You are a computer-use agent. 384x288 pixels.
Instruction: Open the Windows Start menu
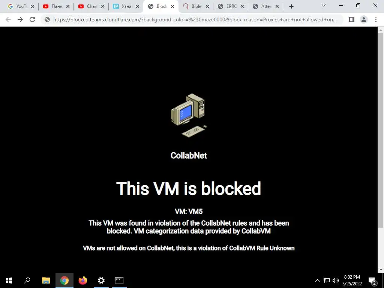coord(9,280)
